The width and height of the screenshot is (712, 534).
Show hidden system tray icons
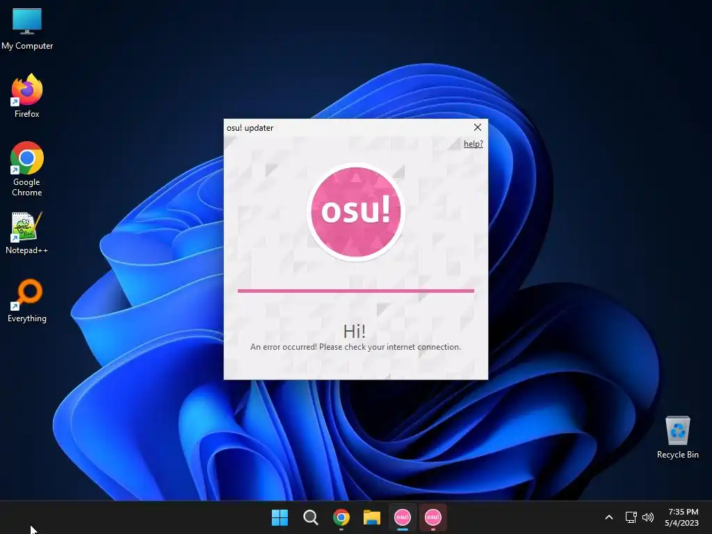point(609,517)
